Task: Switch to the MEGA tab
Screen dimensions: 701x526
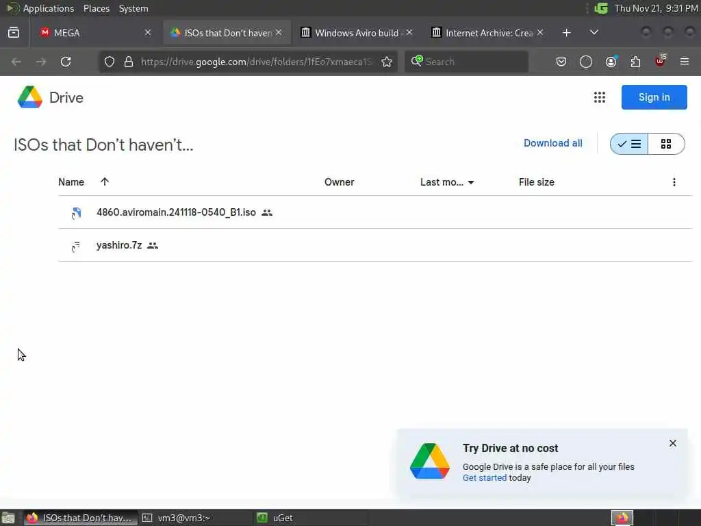Action: point(96,33)
